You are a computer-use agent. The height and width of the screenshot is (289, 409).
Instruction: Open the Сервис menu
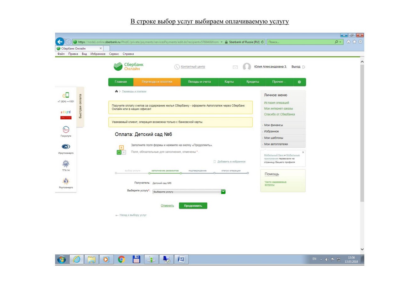[x=114, y=54]
